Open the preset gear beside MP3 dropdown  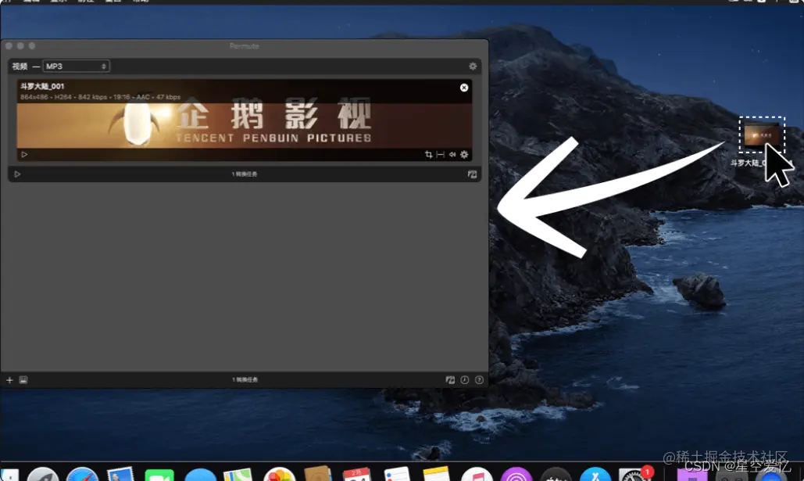click(473, 66)
